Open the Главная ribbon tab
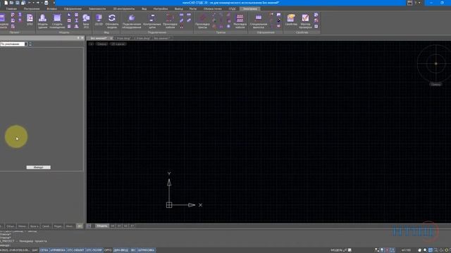Screen dimensions: 451x253 (11, 8)
